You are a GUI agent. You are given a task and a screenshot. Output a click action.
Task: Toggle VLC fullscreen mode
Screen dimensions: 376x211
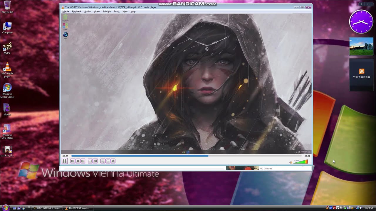[x=90, y=161]
